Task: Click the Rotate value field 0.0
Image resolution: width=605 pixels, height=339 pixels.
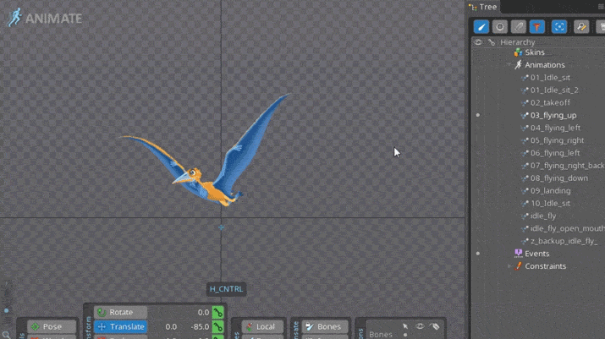Action: coord(203,313)
